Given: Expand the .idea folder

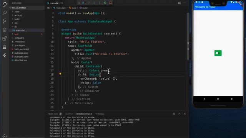Looking at the screenshot, I should point(17,12).
